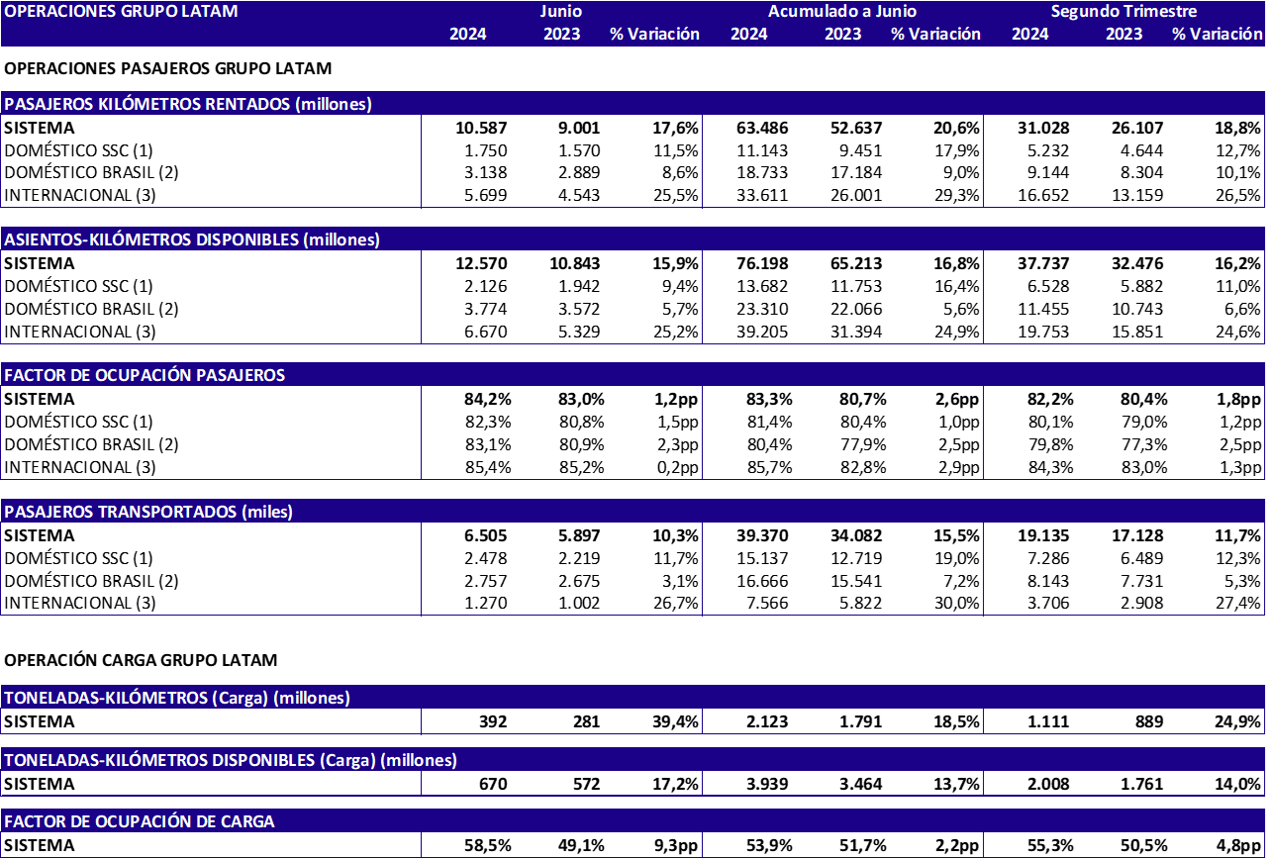The width and height of the screenshot is (1266, 859).
Task: Select the ASIENTOS-KILÓMETROS DISPONIBLES section header
Action: click(x=192, y=239)
